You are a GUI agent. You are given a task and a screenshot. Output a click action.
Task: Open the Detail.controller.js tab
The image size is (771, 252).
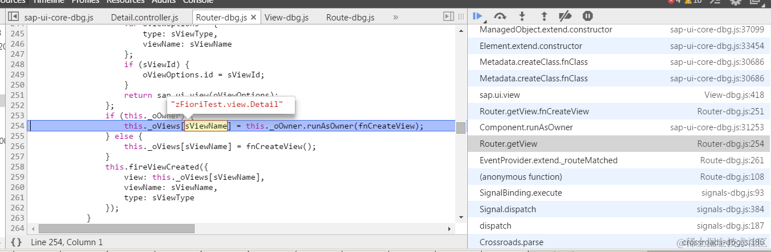pos(145,18)
